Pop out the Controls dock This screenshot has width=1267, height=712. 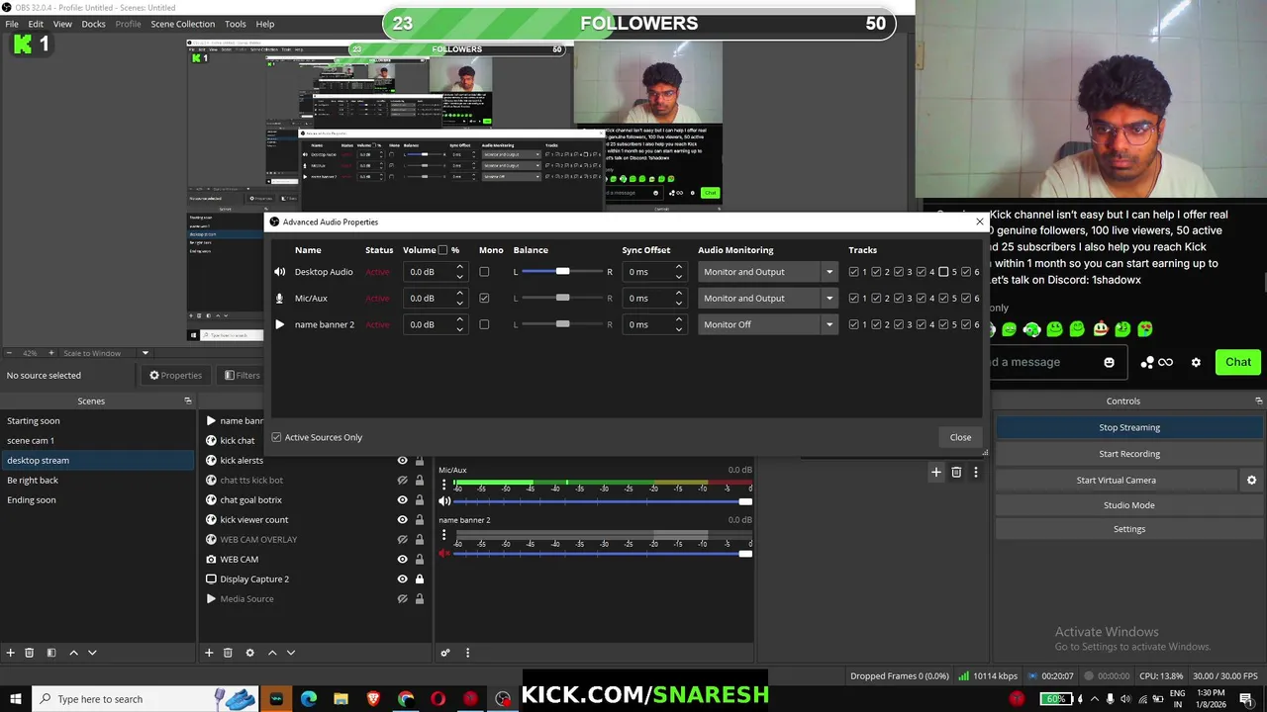click(1259, 400)
